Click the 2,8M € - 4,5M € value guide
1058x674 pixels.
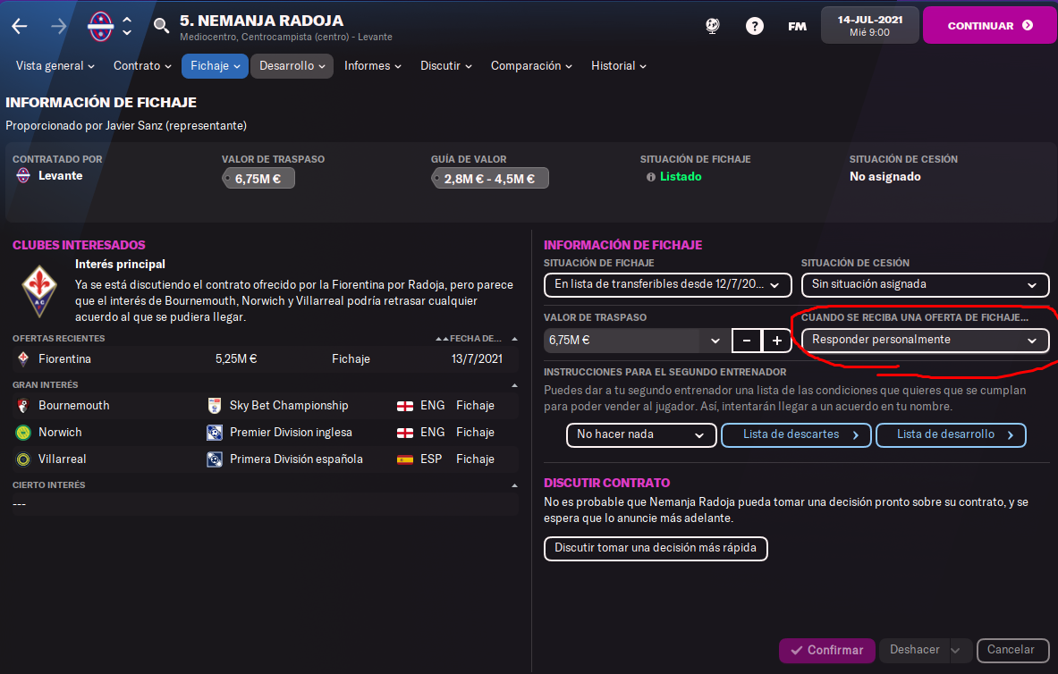490,179
